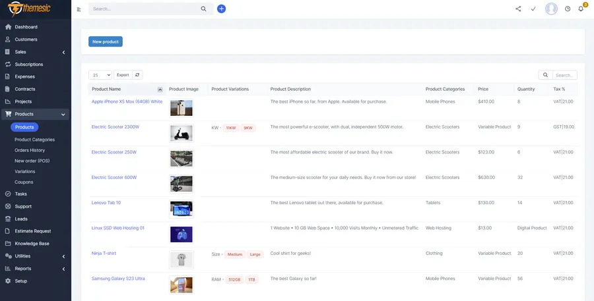
Task: Open Samsung Galaxy S23 Ultra link
Action: click(118, 279)
